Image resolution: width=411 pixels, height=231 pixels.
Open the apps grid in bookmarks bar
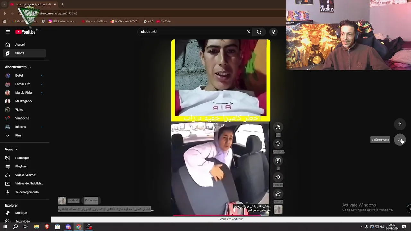tap(4, 21)
